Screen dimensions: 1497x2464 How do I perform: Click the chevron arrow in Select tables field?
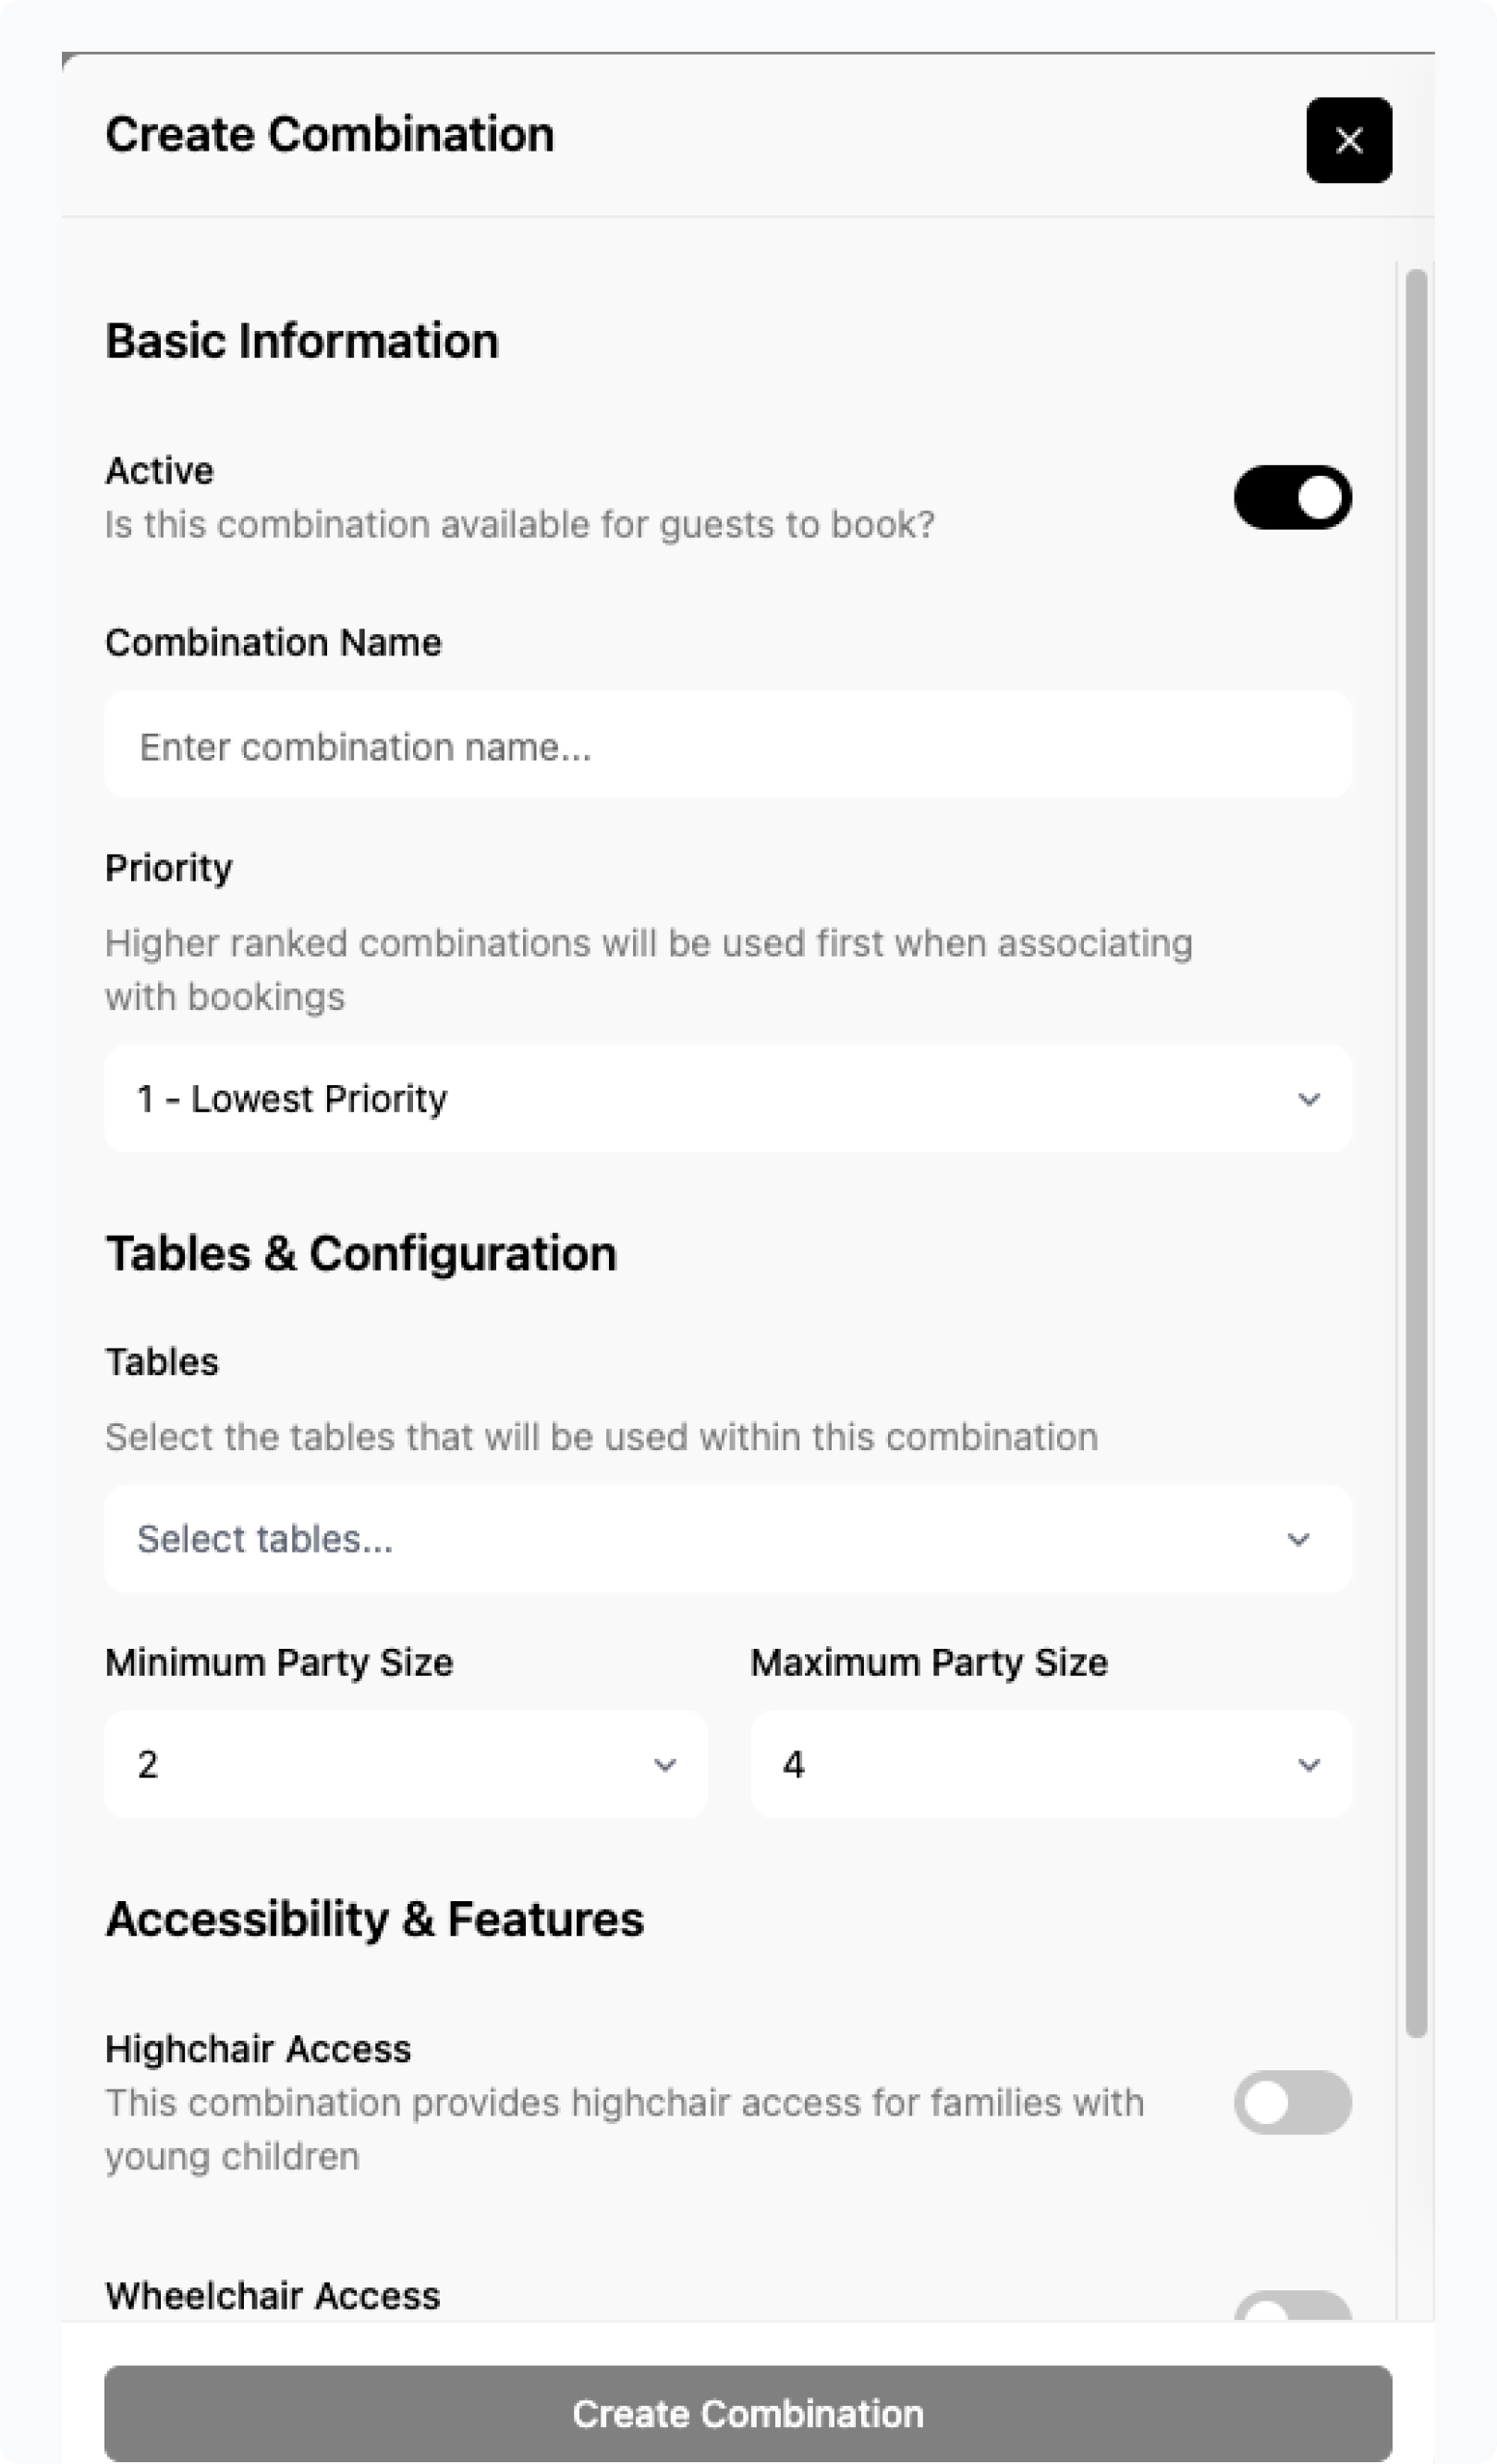[x=1297, y=1539]
